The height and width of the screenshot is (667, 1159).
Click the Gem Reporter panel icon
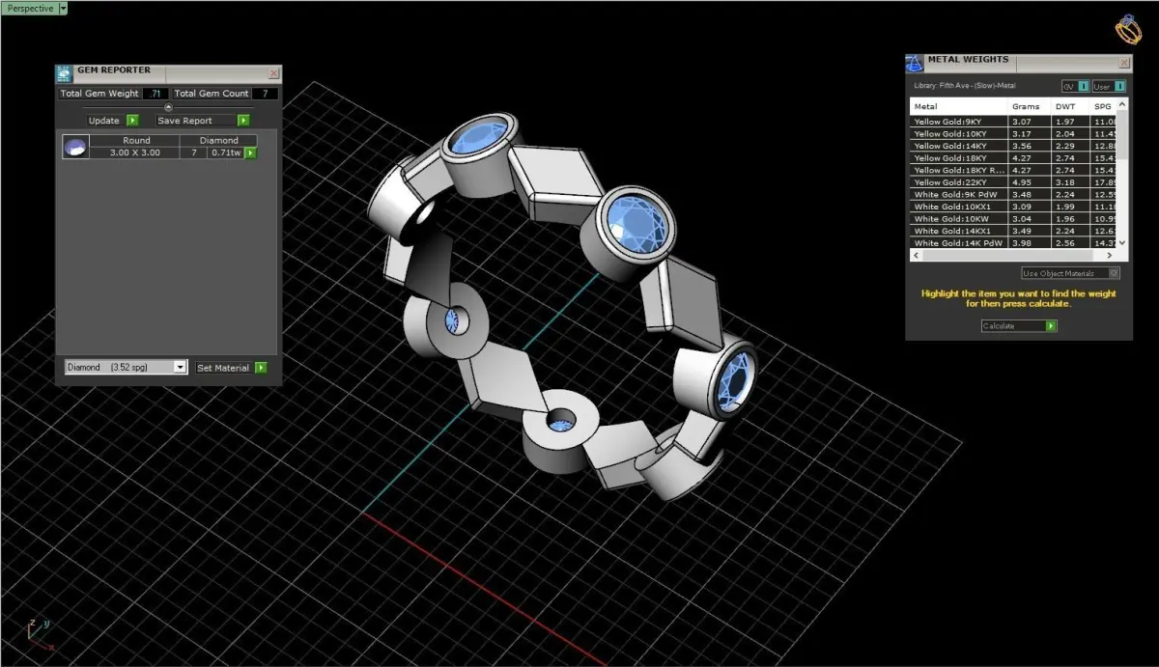(x=64, y=72)
